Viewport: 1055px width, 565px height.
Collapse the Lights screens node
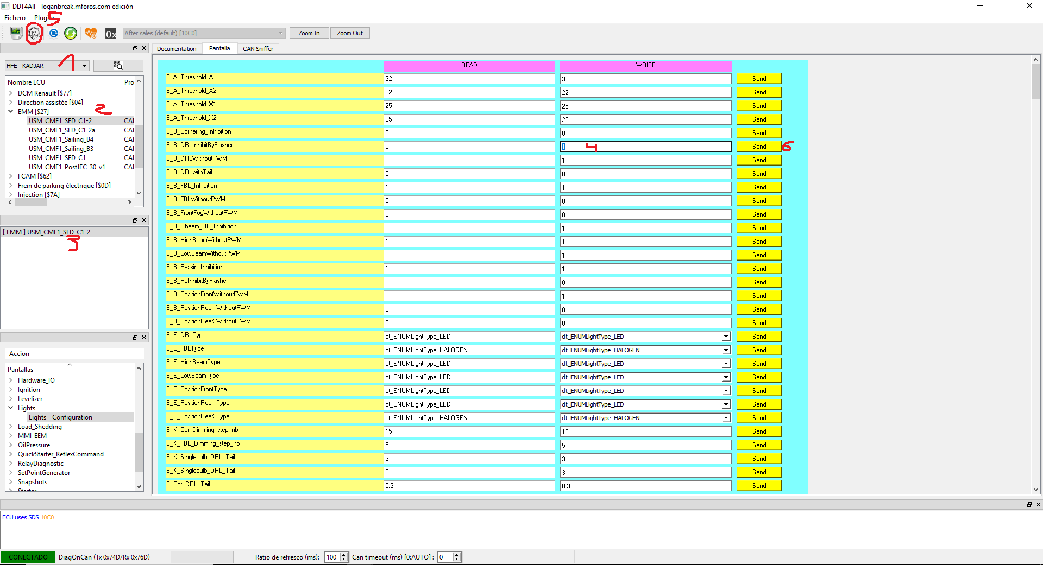click(x=11, y=408)
